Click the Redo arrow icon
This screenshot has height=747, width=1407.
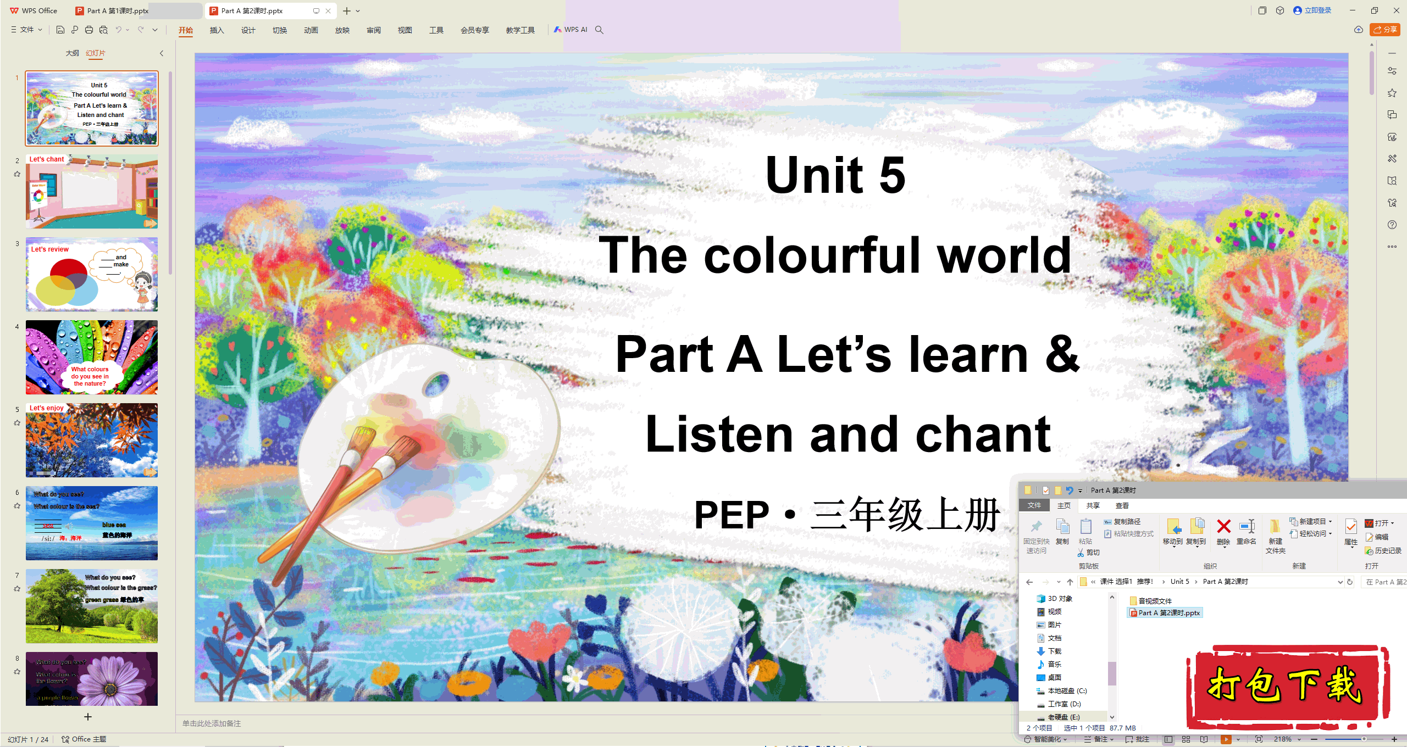click(141, 30)
